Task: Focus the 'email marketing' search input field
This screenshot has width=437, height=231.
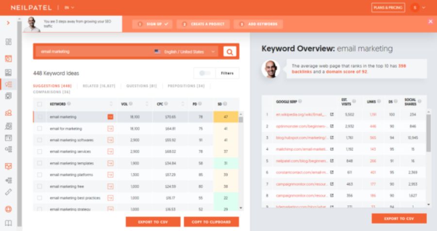Action: [x=95, y=51]
